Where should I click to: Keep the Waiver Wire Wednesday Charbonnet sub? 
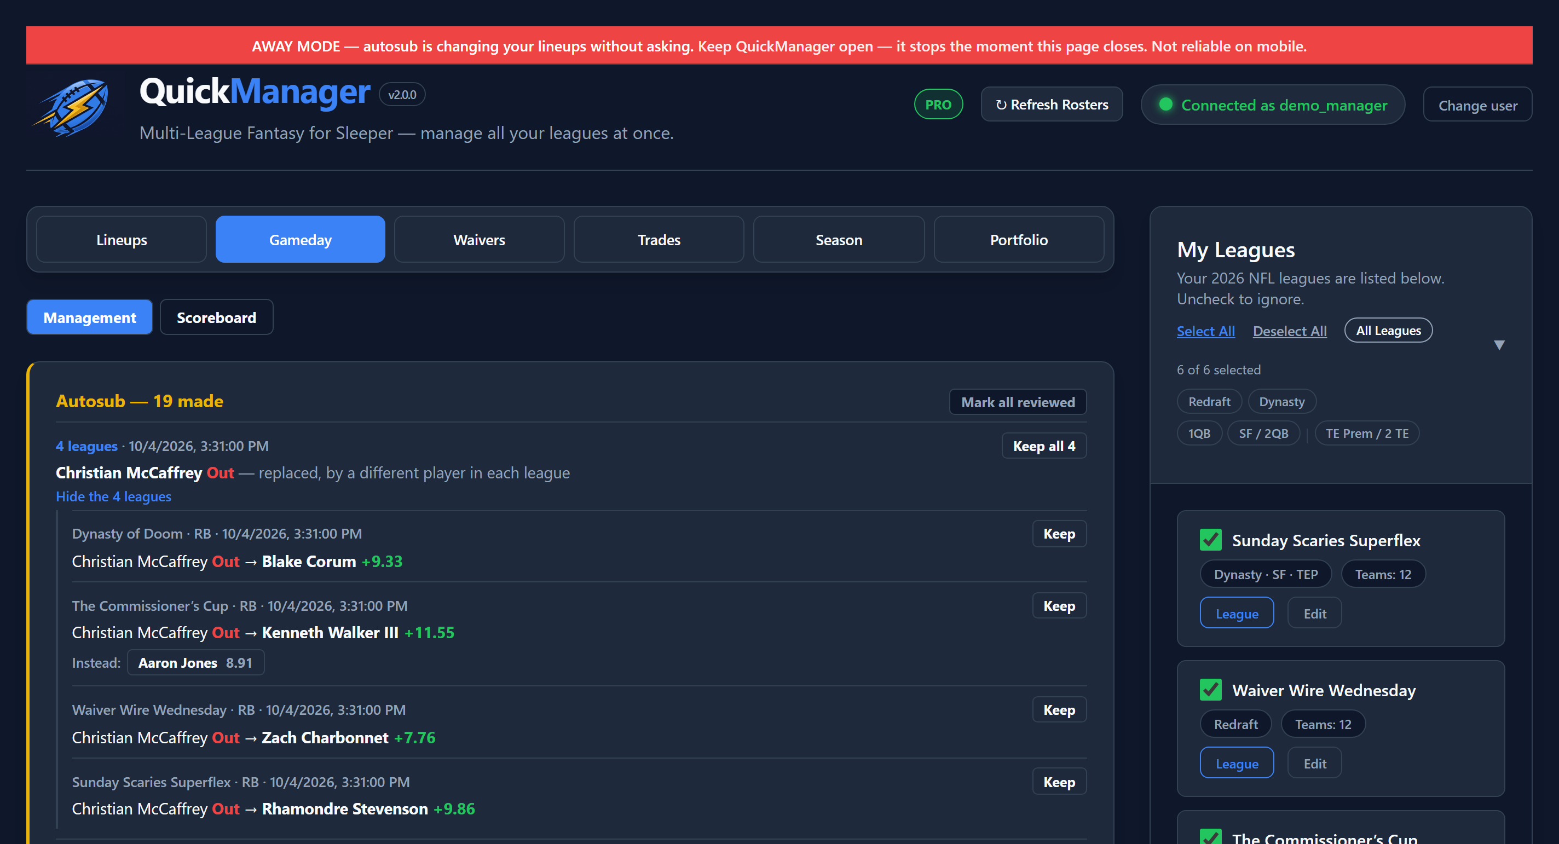1059,710
